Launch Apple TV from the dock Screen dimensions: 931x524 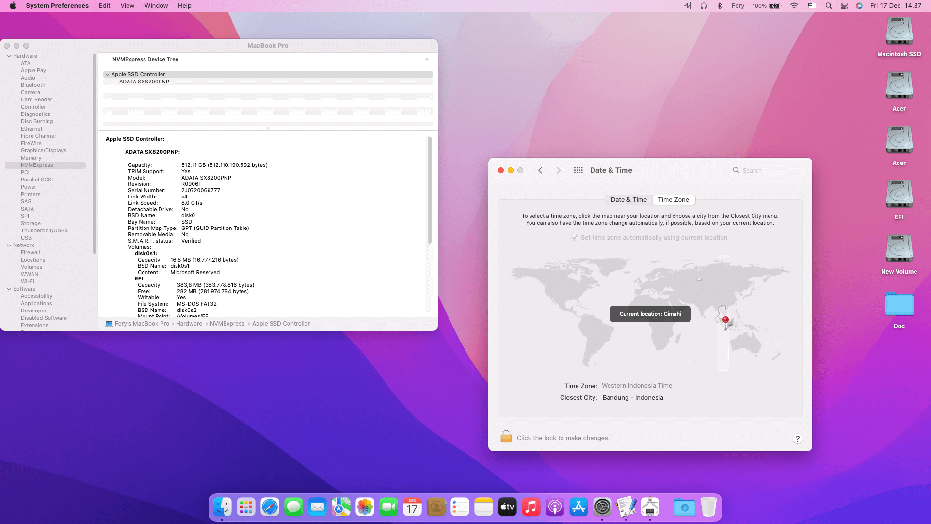coord(508,508)
